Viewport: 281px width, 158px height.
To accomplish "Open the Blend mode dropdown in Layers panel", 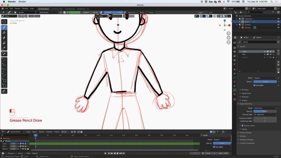I will click(265, 78).
